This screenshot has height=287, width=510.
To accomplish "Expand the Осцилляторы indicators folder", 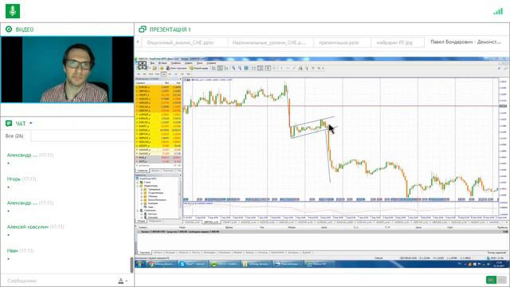I will (142, 193).
